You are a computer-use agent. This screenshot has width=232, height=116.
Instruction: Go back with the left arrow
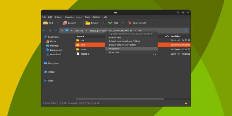tap(44, 31)
